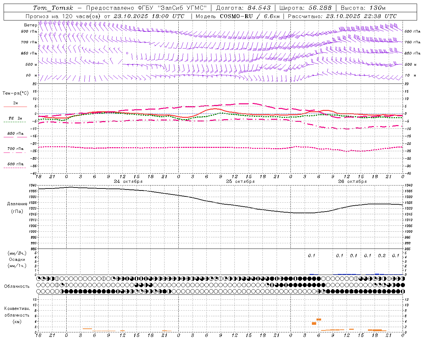Viewport: 422px width, 338px height.
Task: Click the '(км)' convective height unit label
Action: (17, 321)
